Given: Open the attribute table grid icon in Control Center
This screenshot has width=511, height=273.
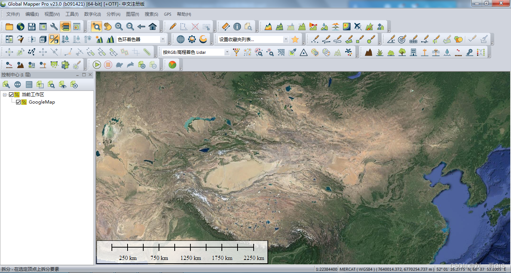Looking at the screenshot, I should click(x=29, y=85).
